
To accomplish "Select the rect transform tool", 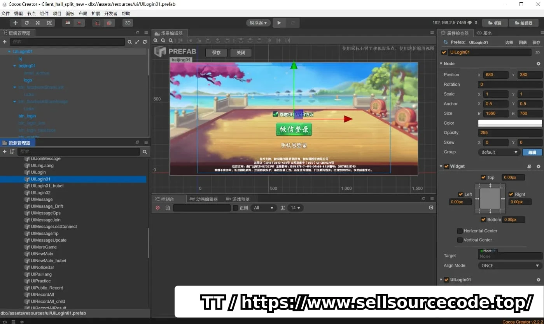I will pos(49,23).
